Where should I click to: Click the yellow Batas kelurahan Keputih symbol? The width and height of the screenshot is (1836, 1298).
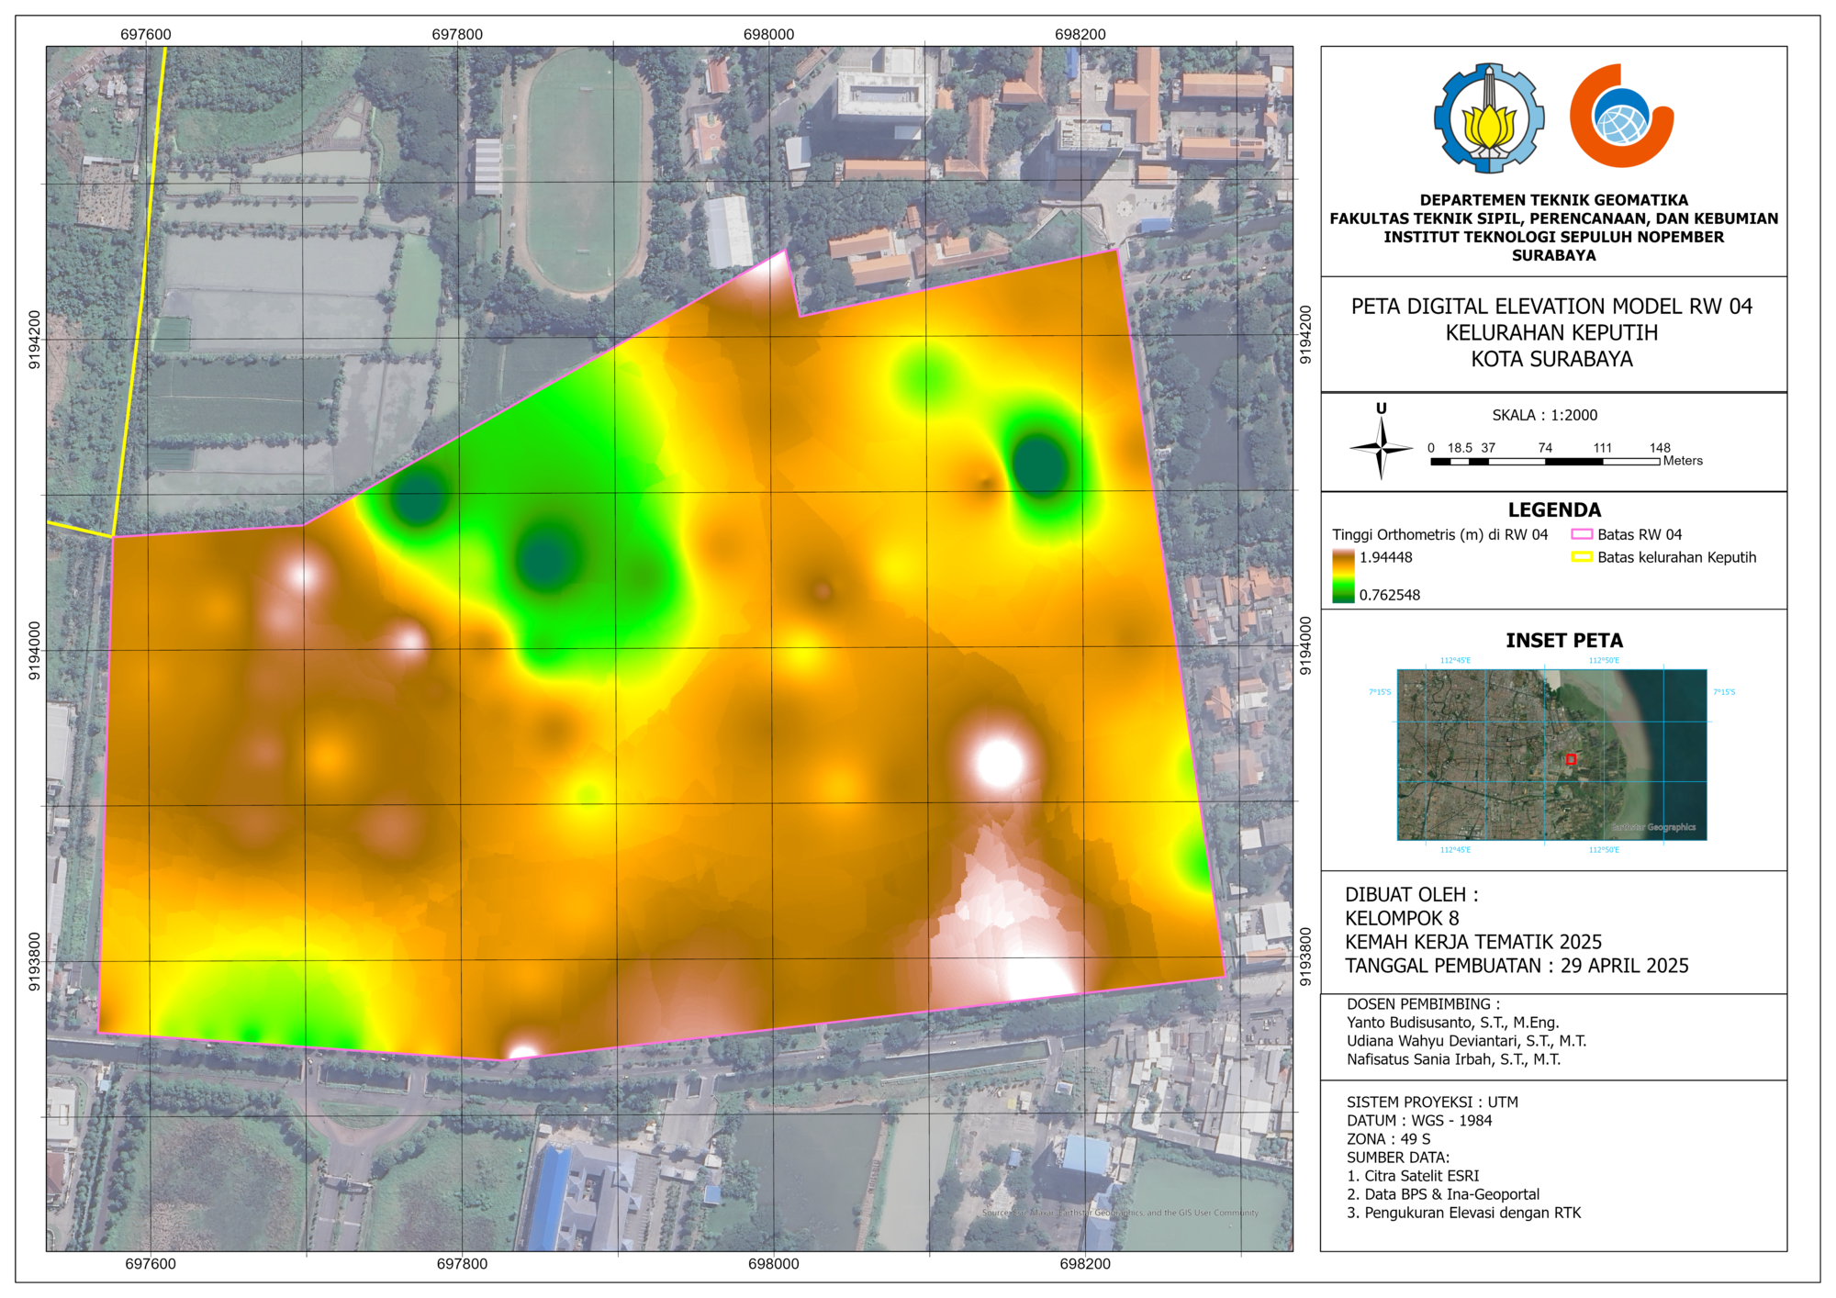pyautogui.click(x=1581, y=557)
